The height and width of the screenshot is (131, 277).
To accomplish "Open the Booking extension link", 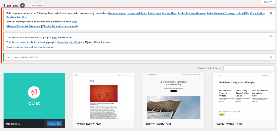I will pos(11,17).
